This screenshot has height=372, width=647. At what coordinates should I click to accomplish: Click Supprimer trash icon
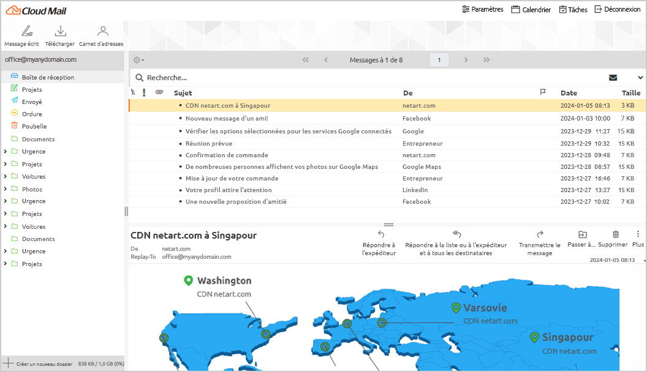click(616, 234)
